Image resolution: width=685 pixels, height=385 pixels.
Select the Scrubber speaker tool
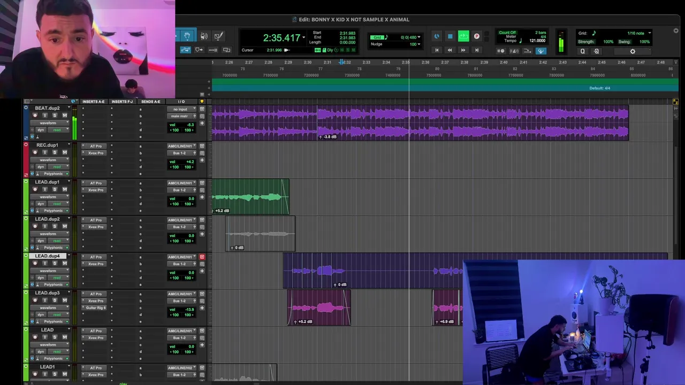(x=204, y=36)
